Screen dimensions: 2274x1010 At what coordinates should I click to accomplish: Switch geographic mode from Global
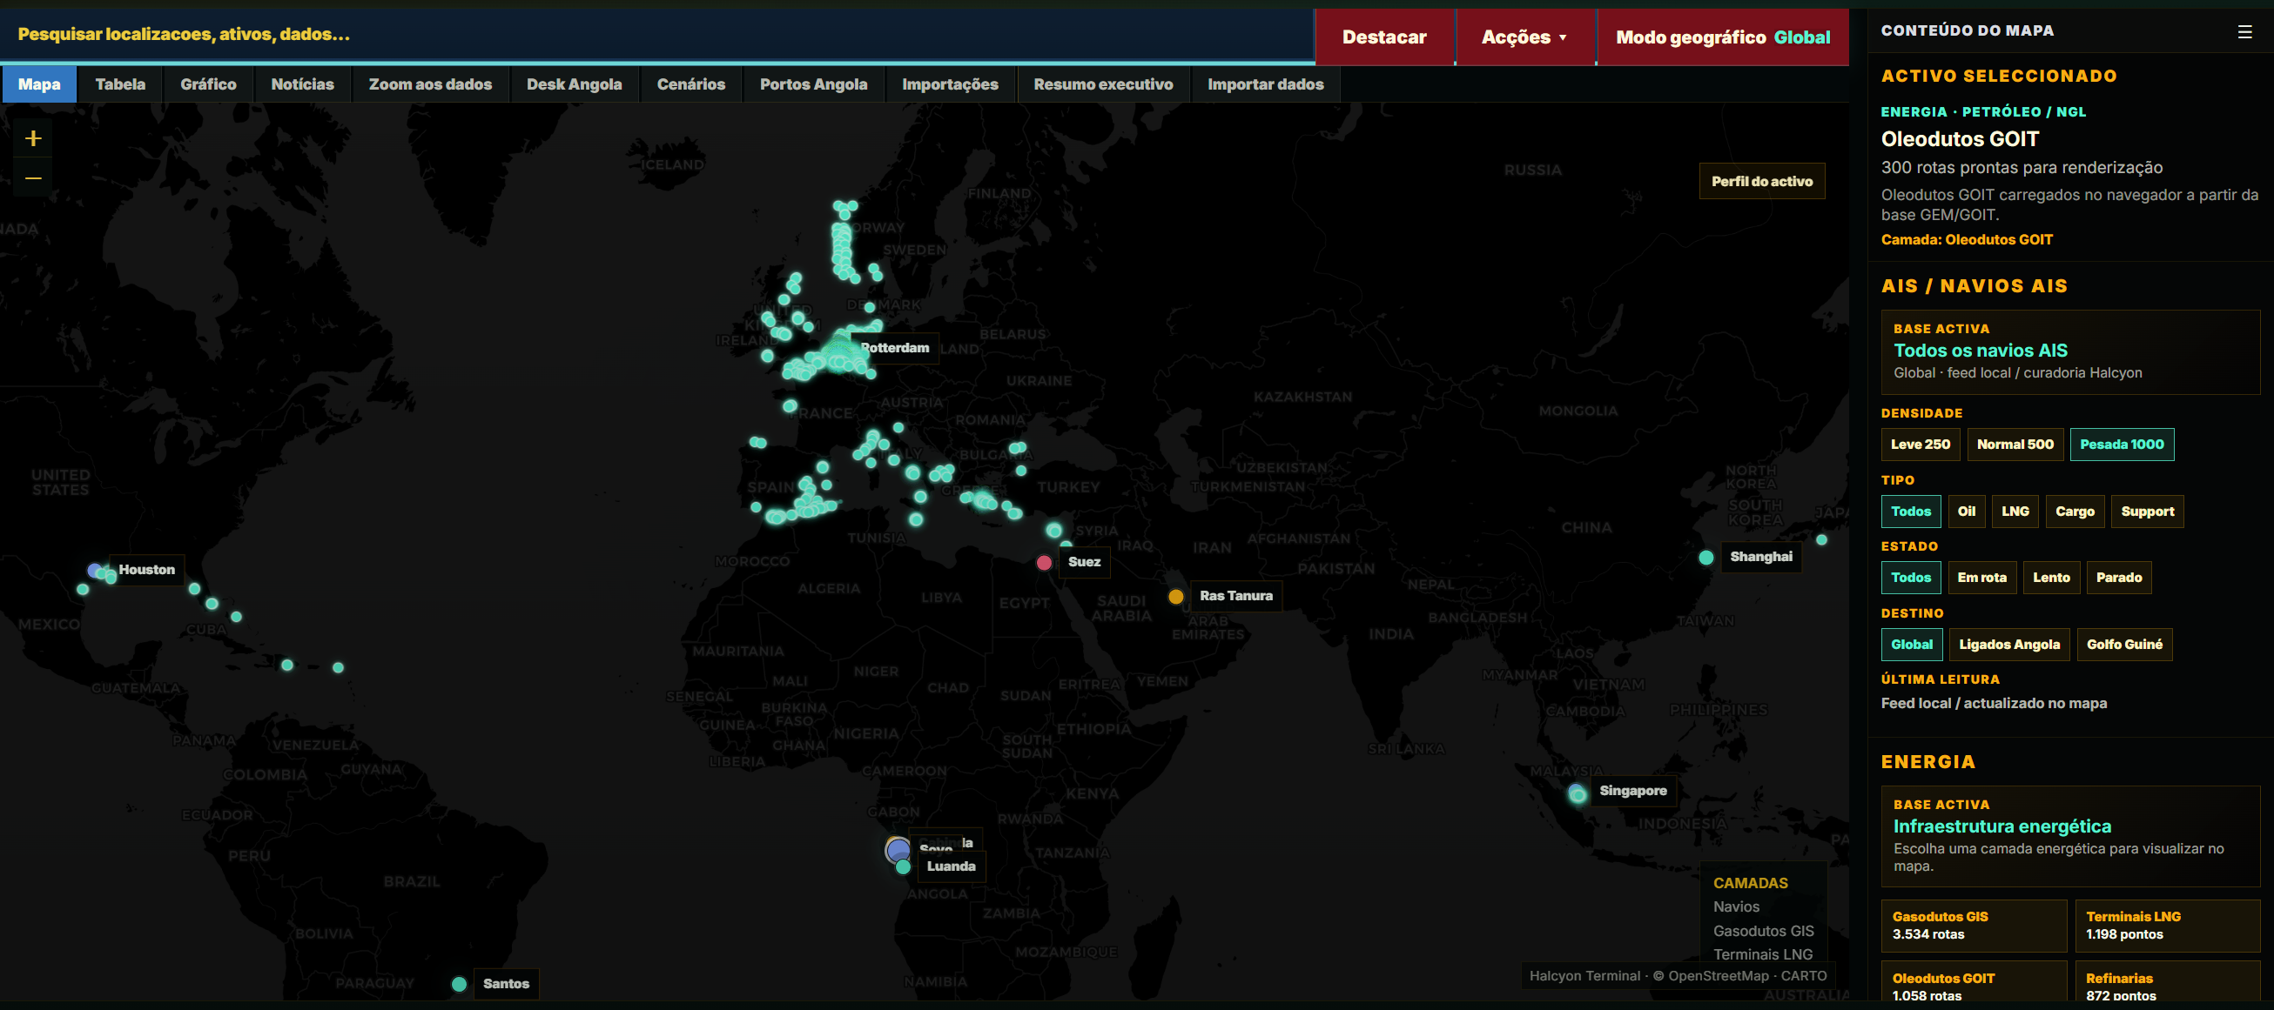click(1722, 37)
